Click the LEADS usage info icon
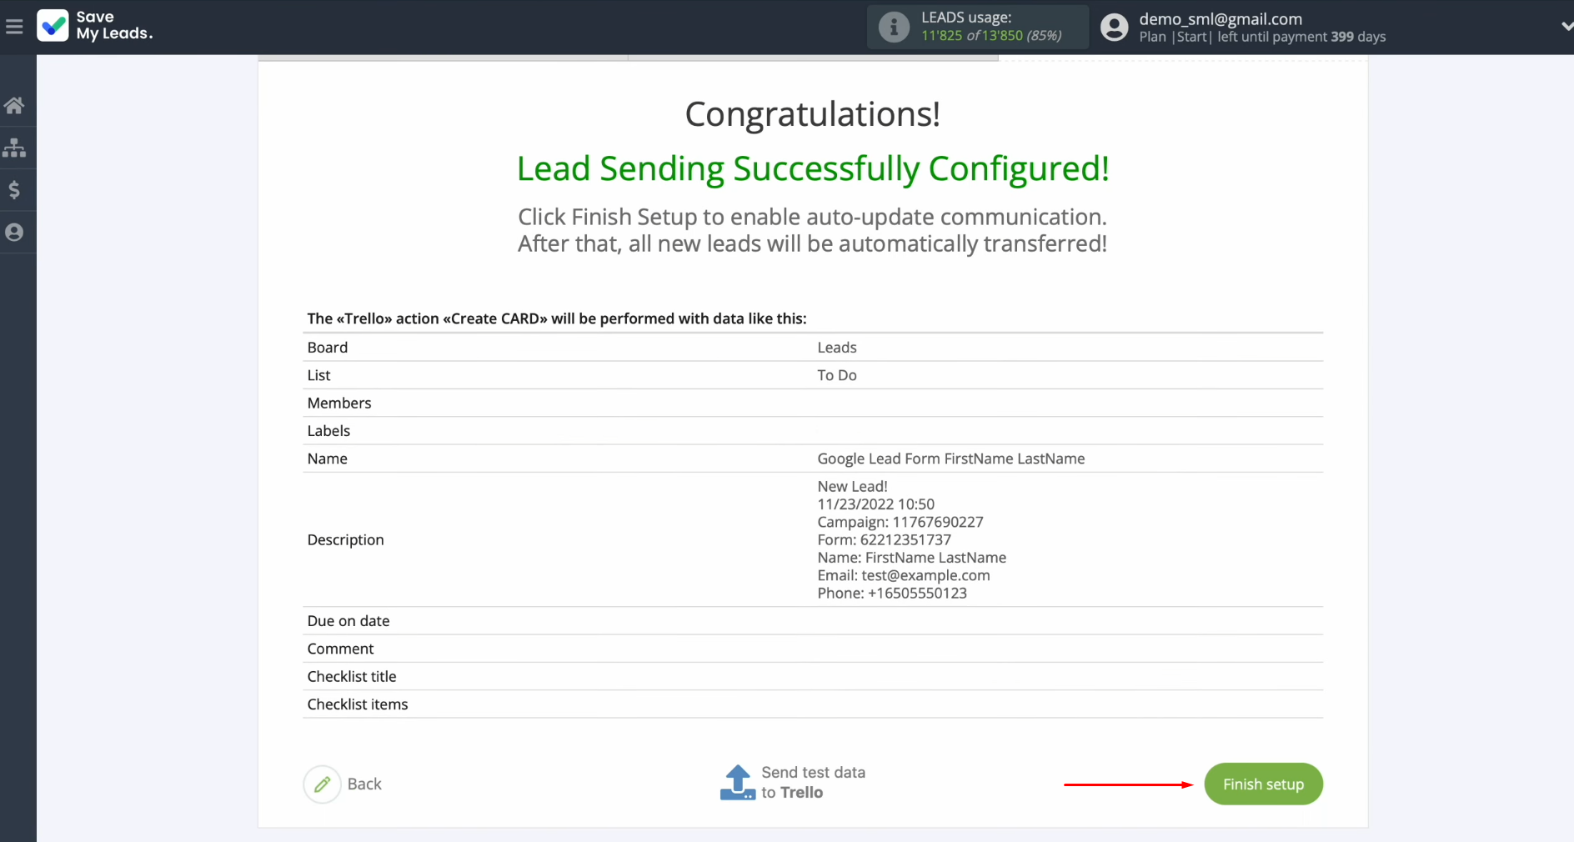 tap(894, 27)
